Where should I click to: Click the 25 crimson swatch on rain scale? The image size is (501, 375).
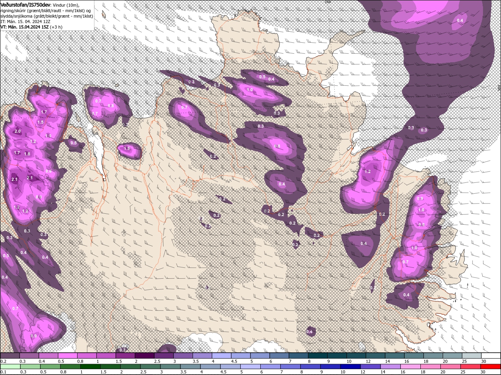pyautogui.click(x=471, y=366)
